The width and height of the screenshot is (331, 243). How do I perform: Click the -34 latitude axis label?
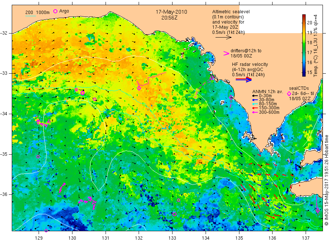(4, 114)
